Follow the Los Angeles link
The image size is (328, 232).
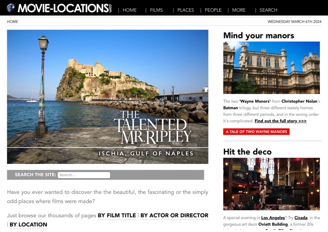tap(273, 218)
